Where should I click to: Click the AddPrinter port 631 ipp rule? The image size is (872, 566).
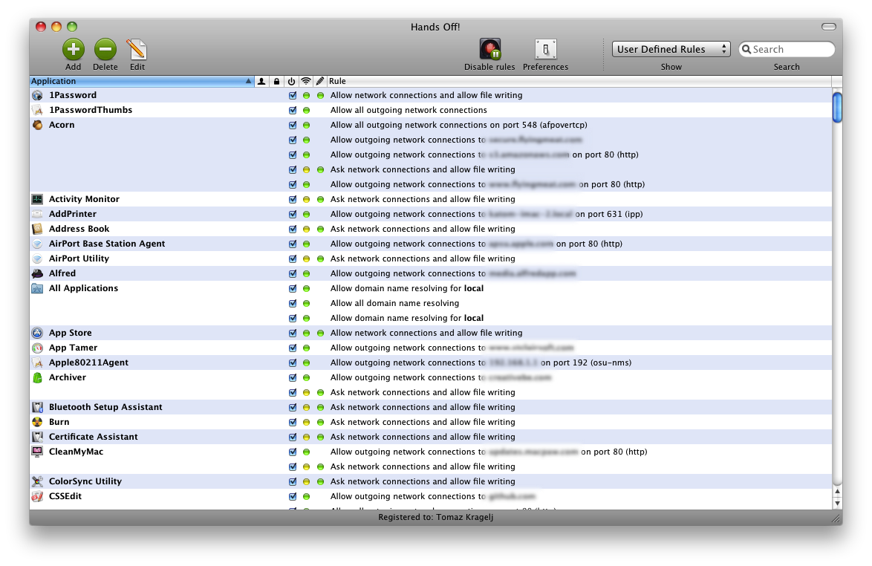pos(487,214)
